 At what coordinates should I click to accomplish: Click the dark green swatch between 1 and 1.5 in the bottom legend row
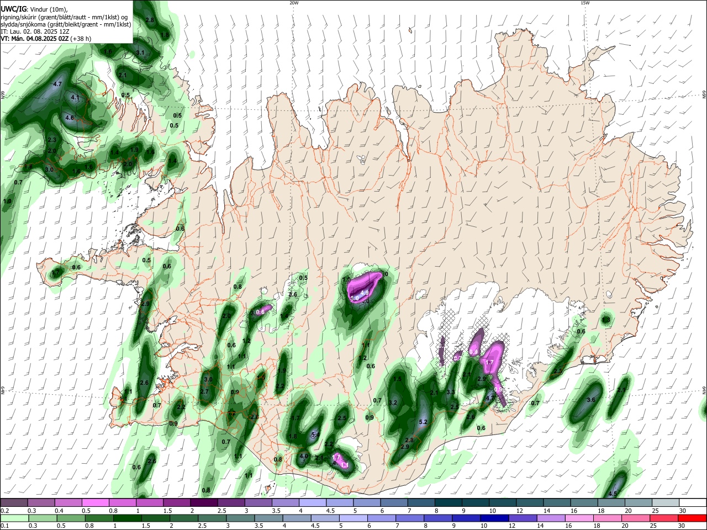(x=128, y=518)
